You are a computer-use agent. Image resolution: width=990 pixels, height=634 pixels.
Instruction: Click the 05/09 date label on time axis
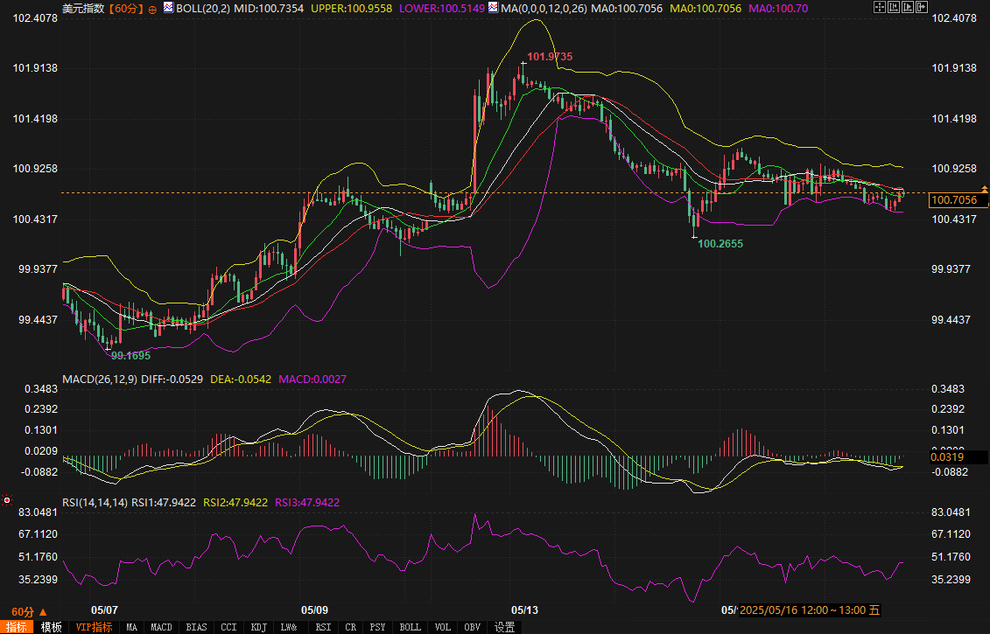(x=314, y=610)
